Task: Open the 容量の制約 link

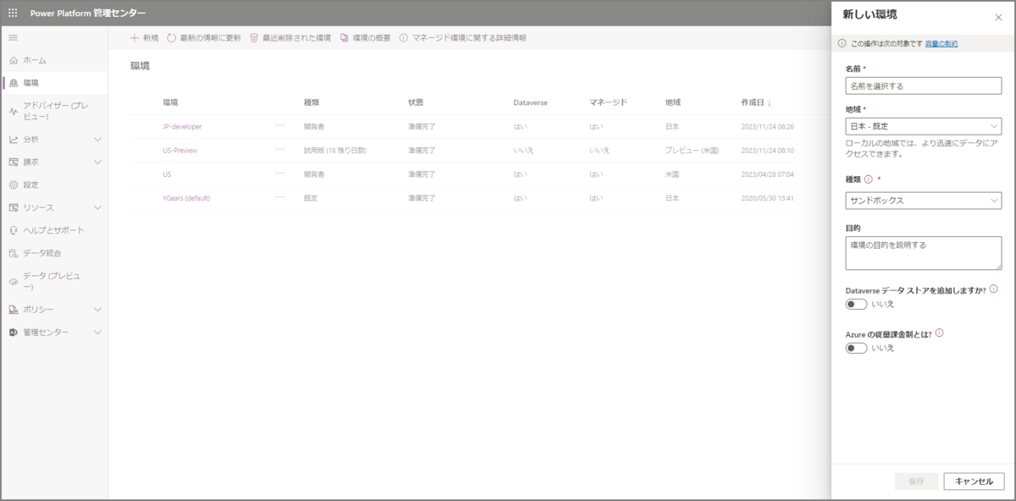Action: [941, 43]
